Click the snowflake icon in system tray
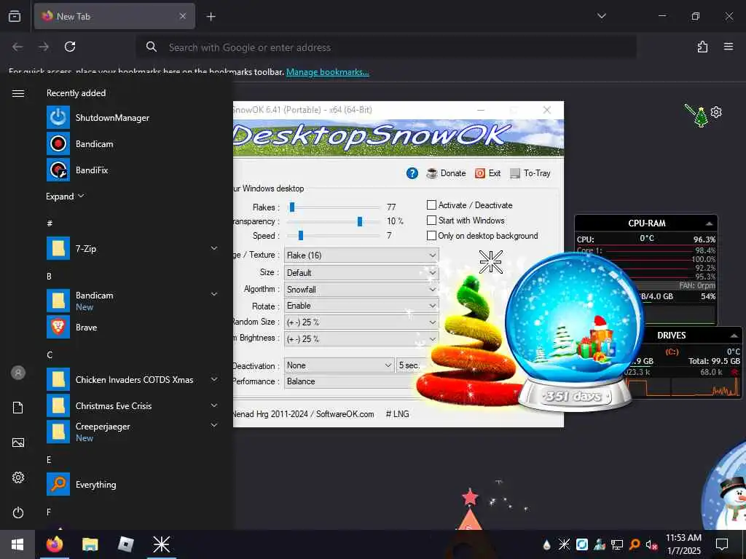This screenshot has height=559, width=746. [x=565, y=544]
